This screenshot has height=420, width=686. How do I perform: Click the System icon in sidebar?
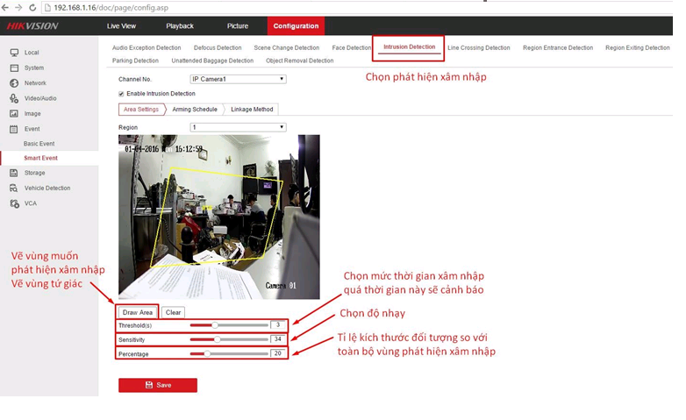coord(14,68)
